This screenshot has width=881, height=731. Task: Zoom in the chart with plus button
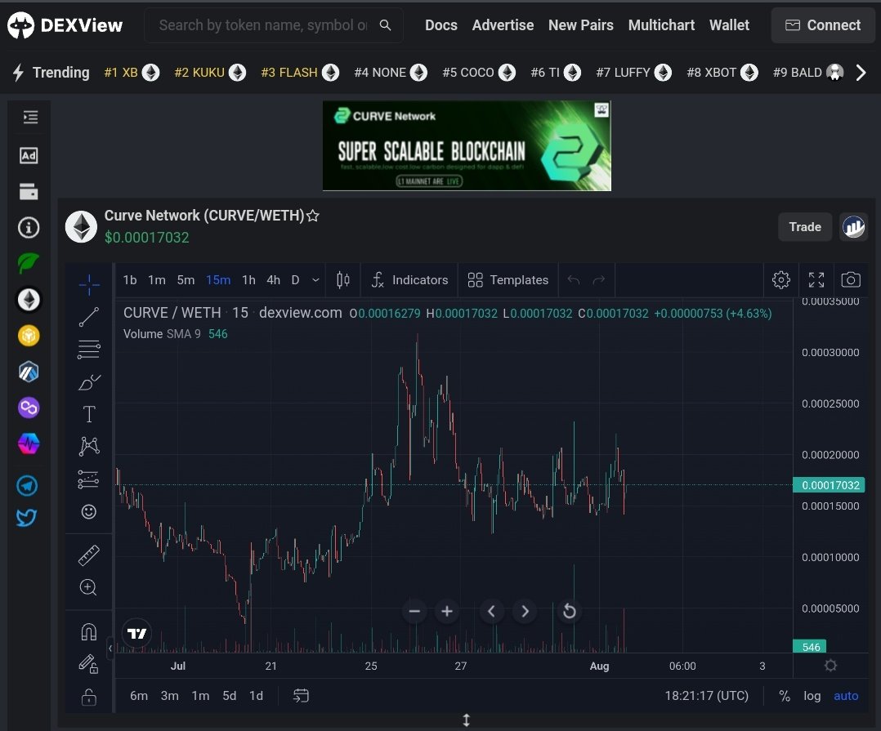[447, 612]
